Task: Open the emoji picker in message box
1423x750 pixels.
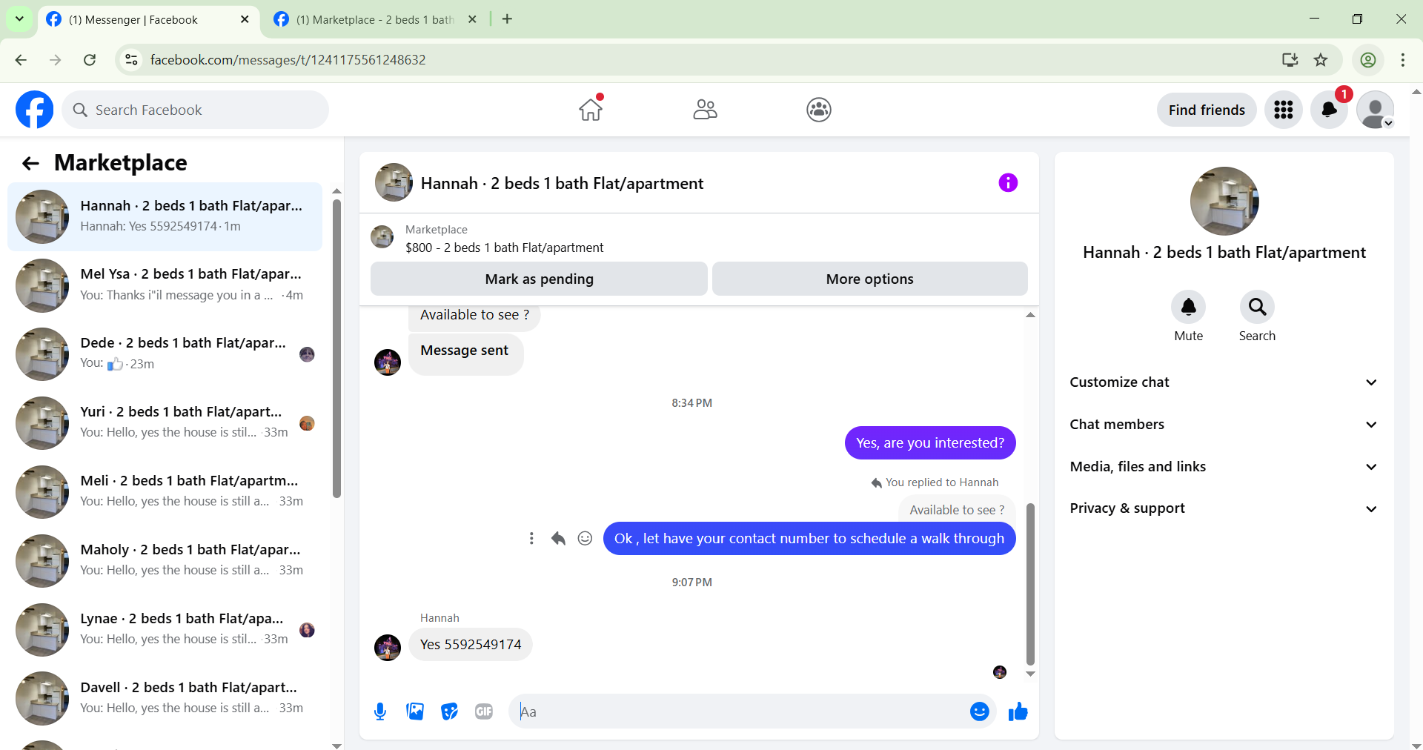Action: 980,712
